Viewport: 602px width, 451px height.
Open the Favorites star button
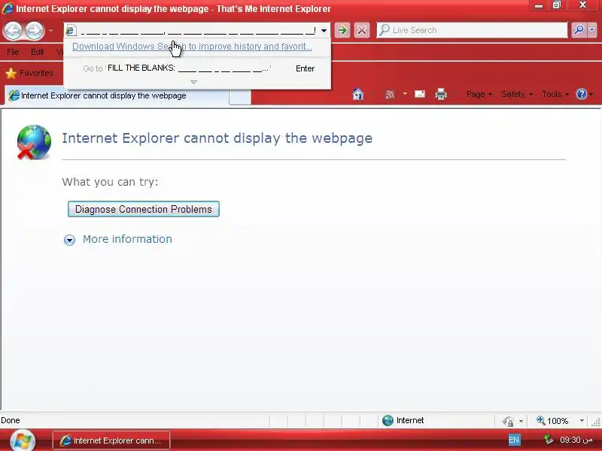click(29, 73)
